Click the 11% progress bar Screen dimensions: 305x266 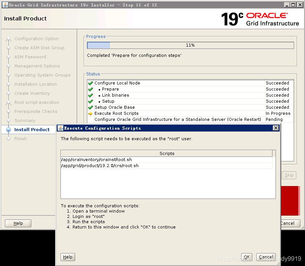click(x=190, y=45)
